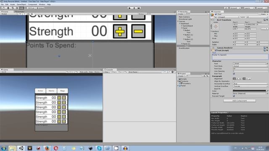Set vertical alignment to top

[x=244, y=79]
